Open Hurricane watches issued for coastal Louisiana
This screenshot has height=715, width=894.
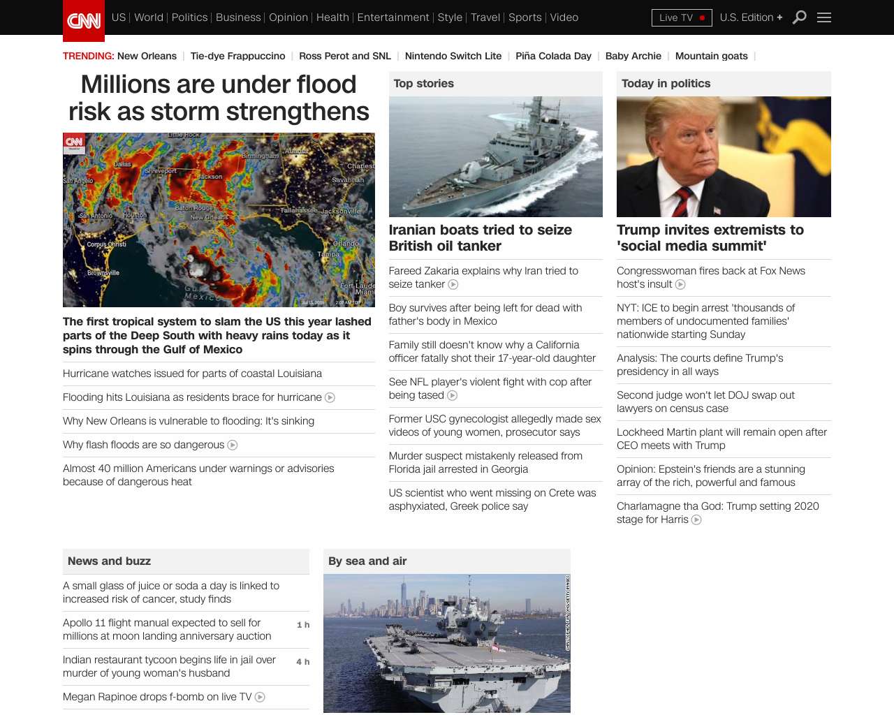(x=192, y=374)
